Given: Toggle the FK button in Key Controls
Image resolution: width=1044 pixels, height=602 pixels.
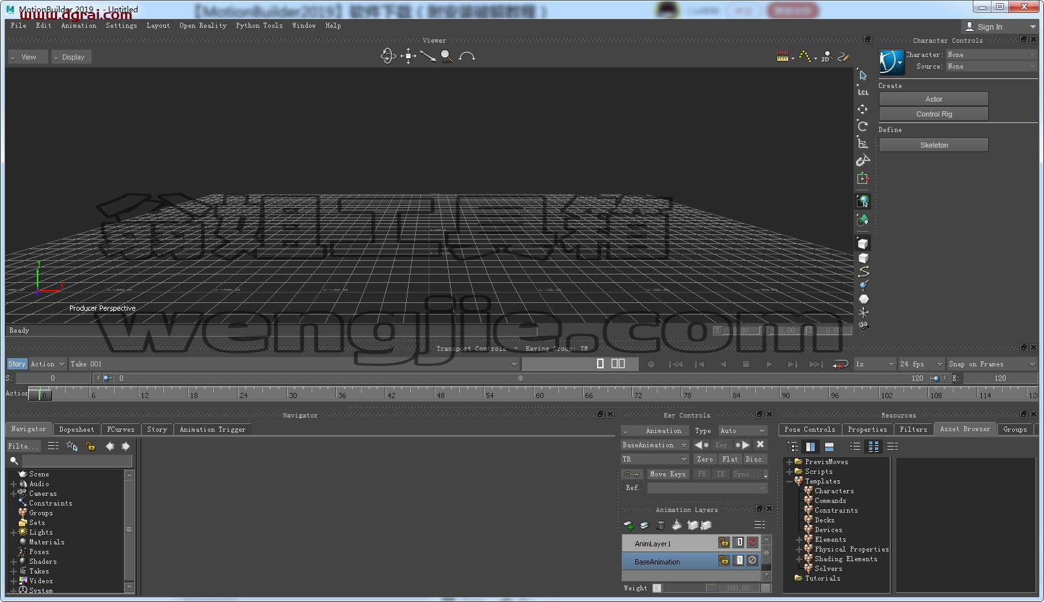Looking at the screenshot, I should click(x=701, y=474).
